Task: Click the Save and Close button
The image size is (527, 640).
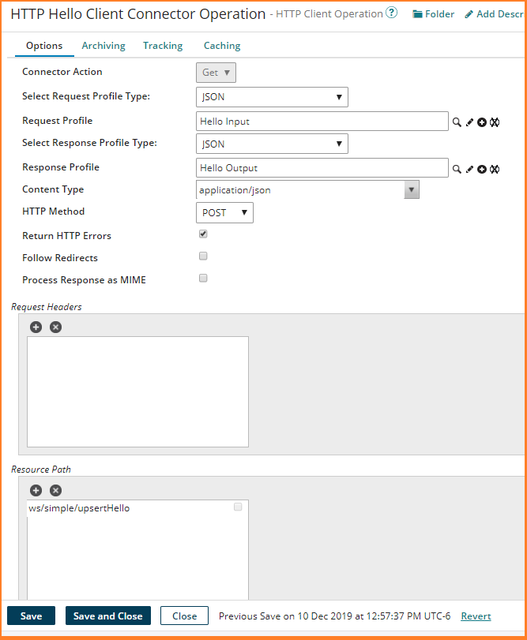Action: click(107, 616)
